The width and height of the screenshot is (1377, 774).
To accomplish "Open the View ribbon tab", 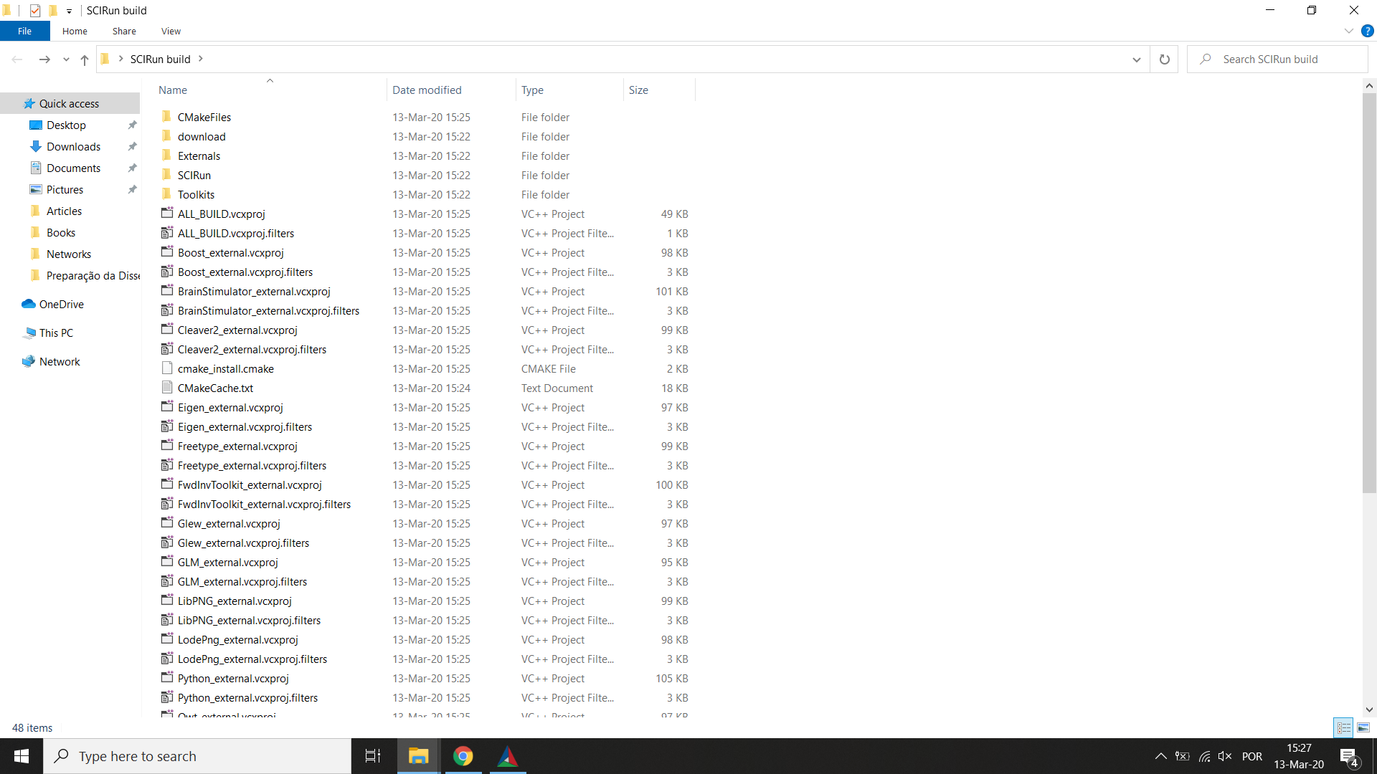I will pyautogui.click(x=171, y=31).
